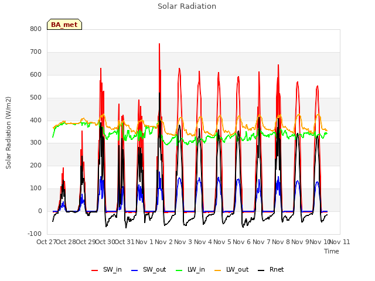Click the Solar Radiation (W/m2) y-axis title
This screenshot has width=375, height=281.
[x=8, y=133]
